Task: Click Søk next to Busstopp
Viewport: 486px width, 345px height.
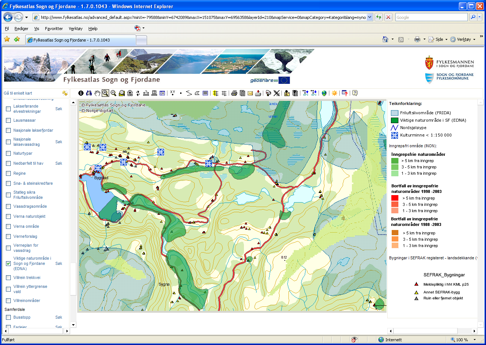Action: pyautogui.click(x=59, y=317)
